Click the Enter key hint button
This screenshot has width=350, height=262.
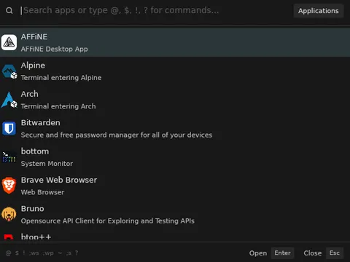click(282, 253)
